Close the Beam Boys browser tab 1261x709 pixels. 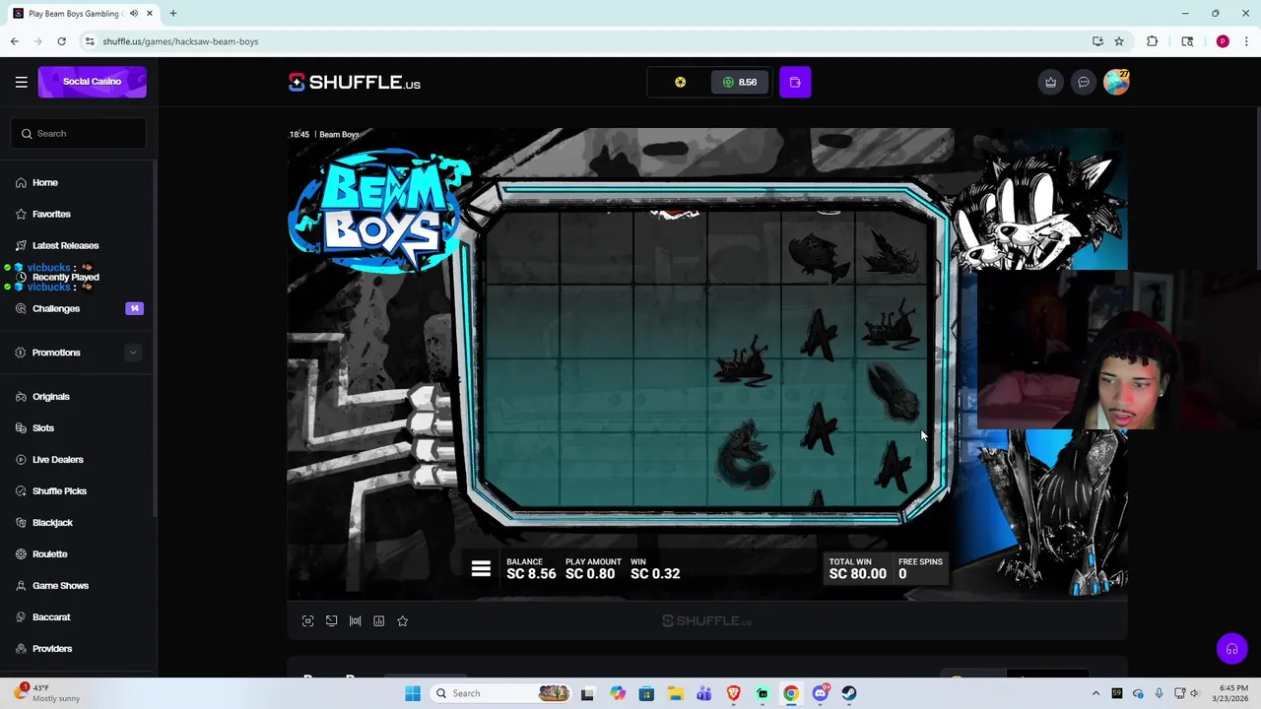(x=150, y=14)
